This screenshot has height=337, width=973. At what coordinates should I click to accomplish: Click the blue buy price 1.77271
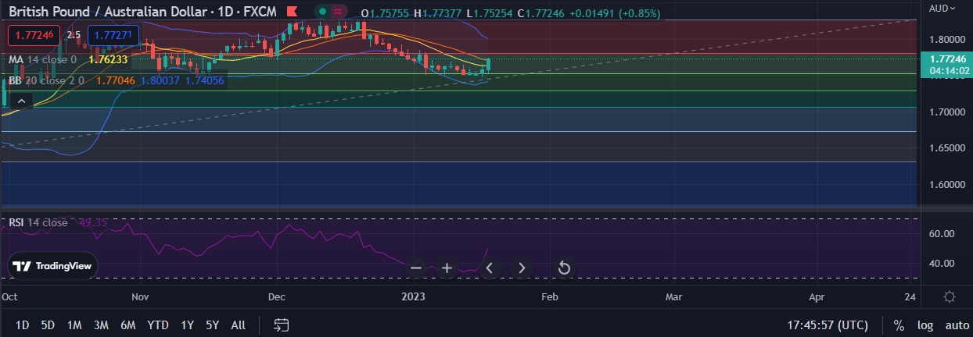[x=113, y=35]
